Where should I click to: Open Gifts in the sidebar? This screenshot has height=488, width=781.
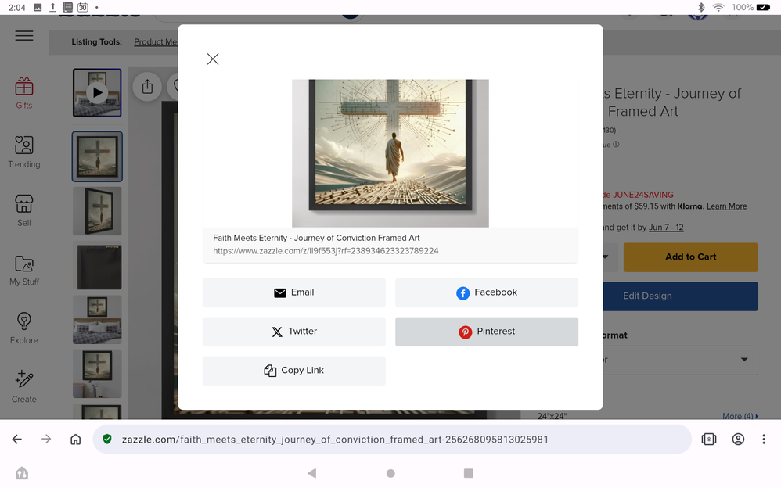(24, 93)
